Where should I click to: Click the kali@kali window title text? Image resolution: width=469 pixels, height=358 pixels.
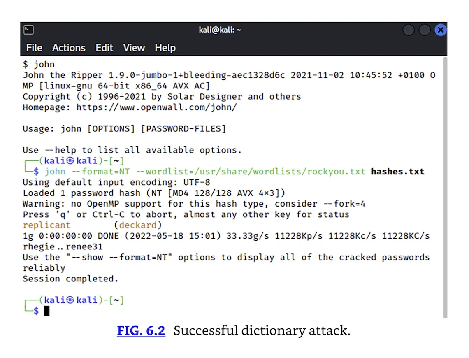pos(220,30)
